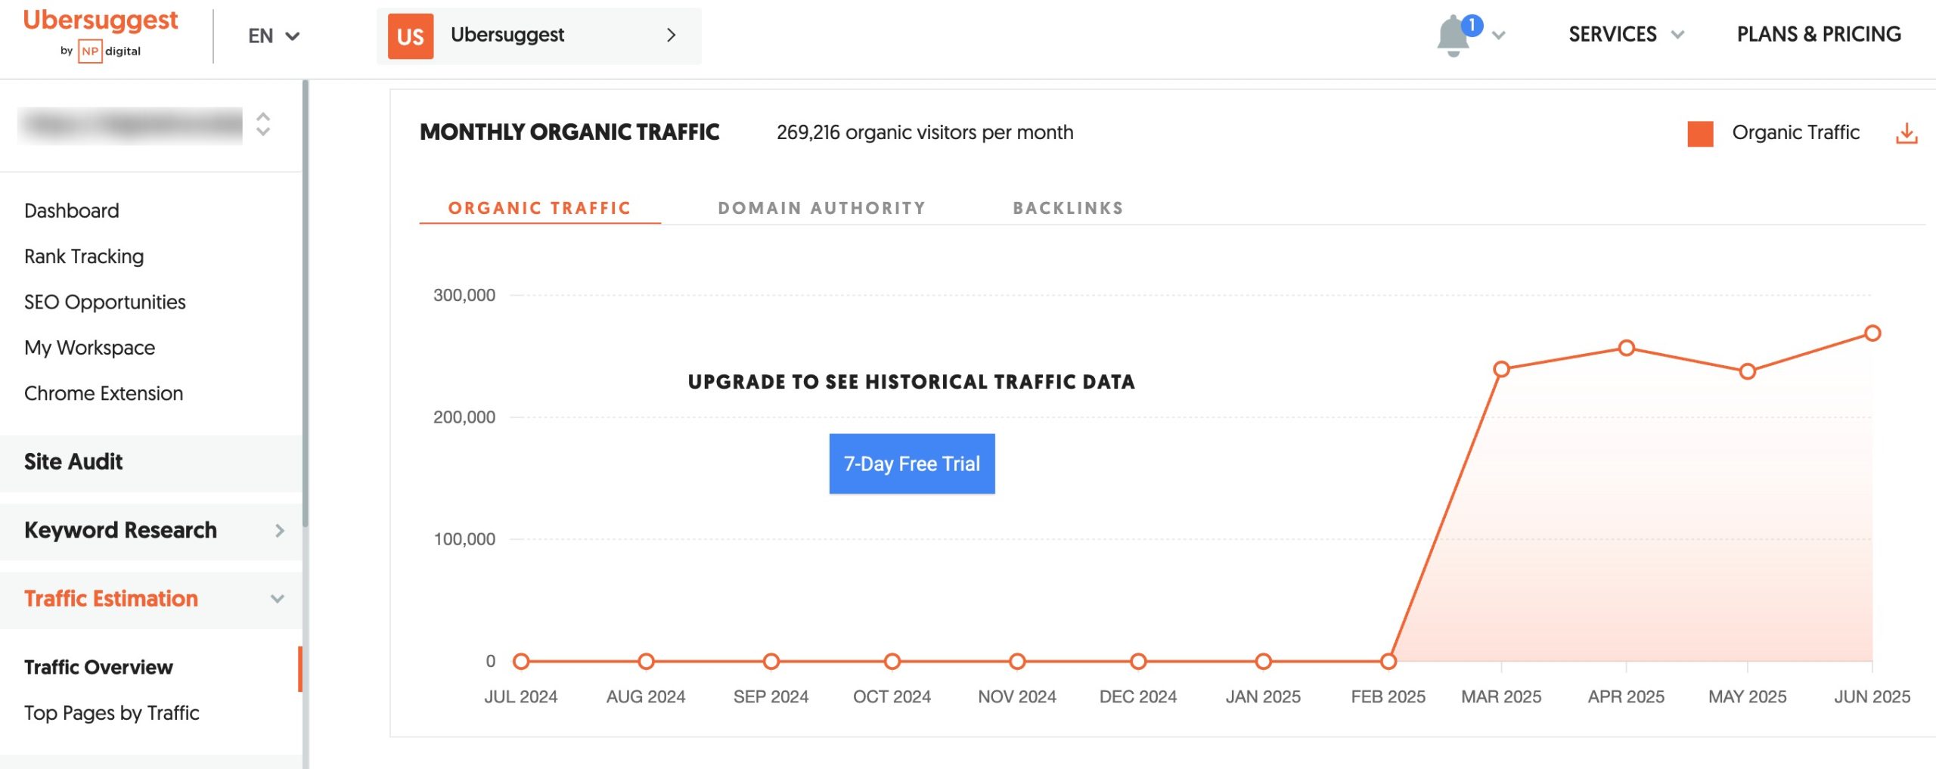Click the APR 2025 data point

tap(1627, 348)
